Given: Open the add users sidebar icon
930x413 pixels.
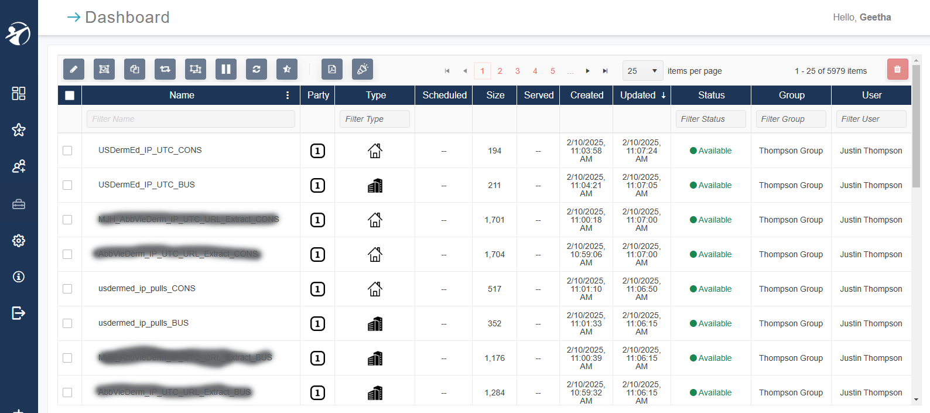Looking at the screenshot, I should [x=19, y=167].
